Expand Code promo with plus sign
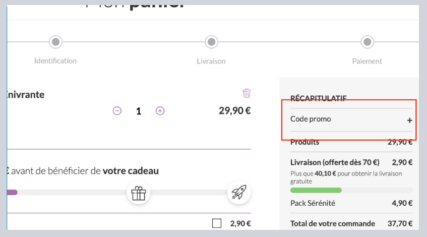427x237 pixels. coord(409,120)
